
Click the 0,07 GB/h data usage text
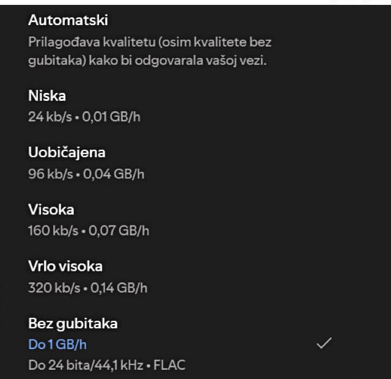click(x=119, y=230)
